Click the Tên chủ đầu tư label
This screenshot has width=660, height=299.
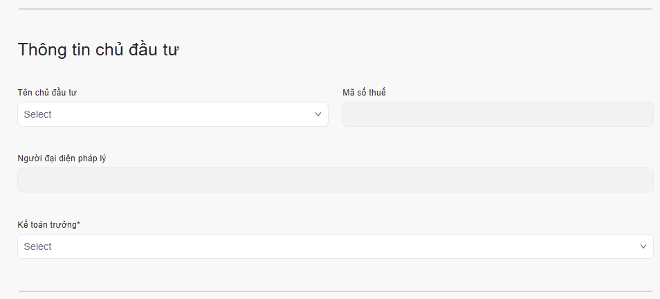pos(47,93)
